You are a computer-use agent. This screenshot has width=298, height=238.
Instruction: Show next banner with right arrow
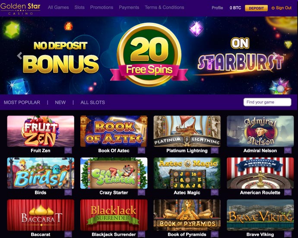(275, 55)
